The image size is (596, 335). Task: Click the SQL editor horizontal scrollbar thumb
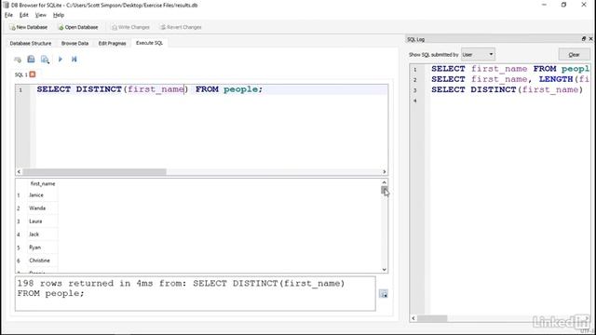coord(94,171)
